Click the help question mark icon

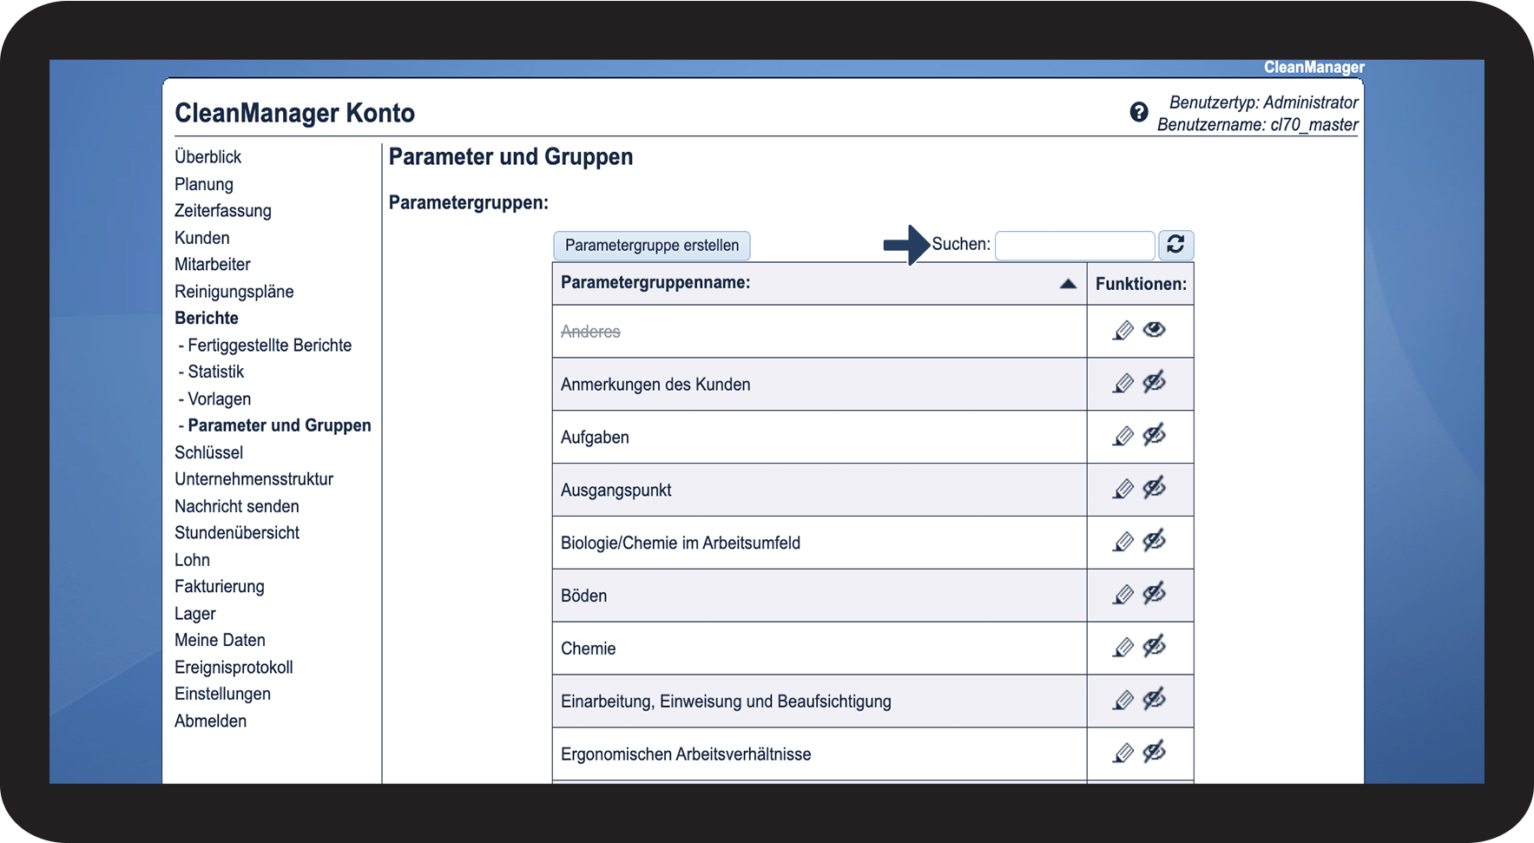pos(1138,112)
